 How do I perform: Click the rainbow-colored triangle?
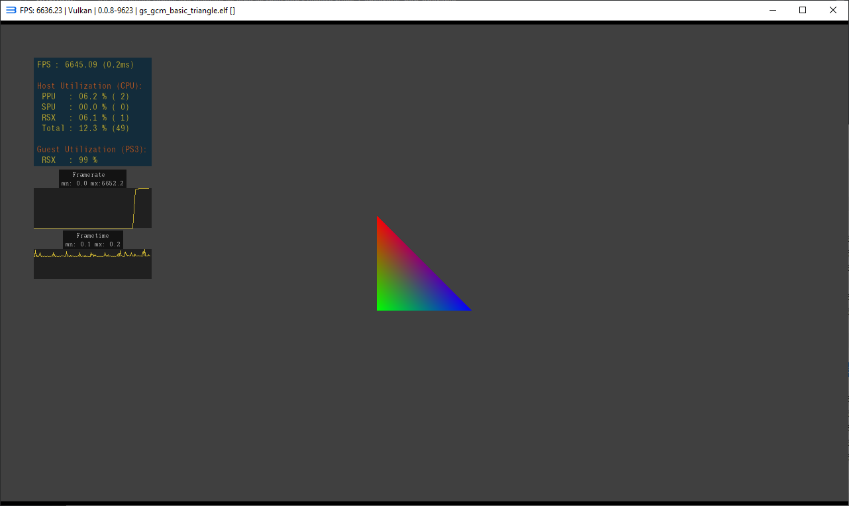(409, 279)
